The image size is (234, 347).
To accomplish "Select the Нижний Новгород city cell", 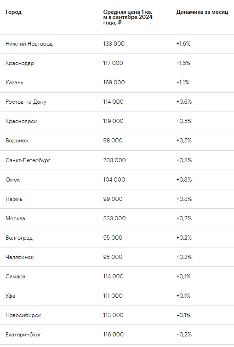I will pyautogui.click(x=29, y=44).
